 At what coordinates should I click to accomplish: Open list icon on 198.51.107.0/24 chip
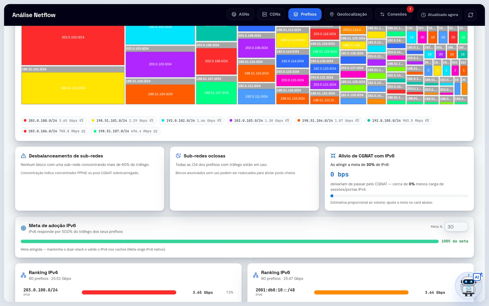click(156, 131)
